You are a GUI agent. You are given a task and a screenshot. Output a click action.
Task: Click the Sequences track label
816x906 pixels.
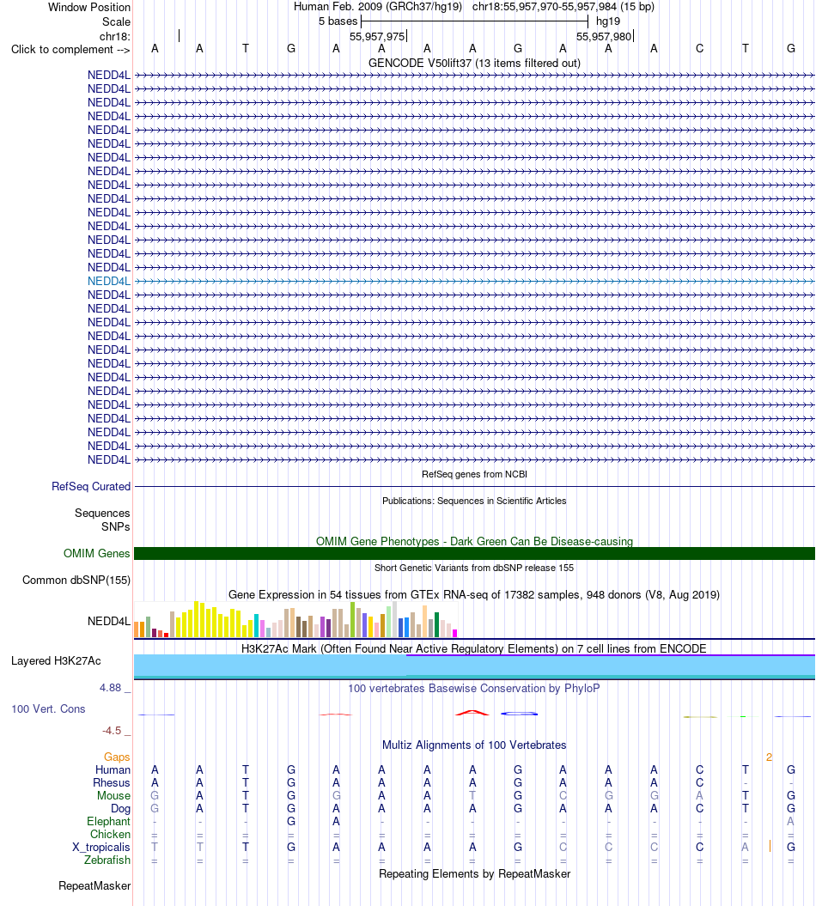click(102, 513)
